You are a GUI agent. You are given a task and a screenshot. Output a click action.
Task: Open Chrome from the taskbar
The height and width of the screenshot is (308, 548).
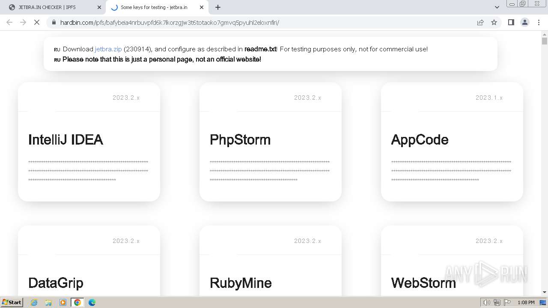[77, 302]
